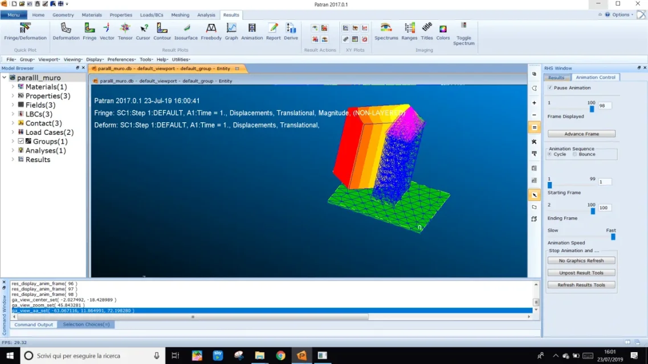This screenshot has width=648, height=364.
Task: Open Chrome from the Windows taskbar
Action: pyautogui.click(x=280, y=355)
